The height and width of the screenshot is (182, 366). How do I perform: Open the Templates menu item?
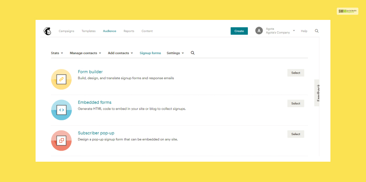(x=89, y=31)
